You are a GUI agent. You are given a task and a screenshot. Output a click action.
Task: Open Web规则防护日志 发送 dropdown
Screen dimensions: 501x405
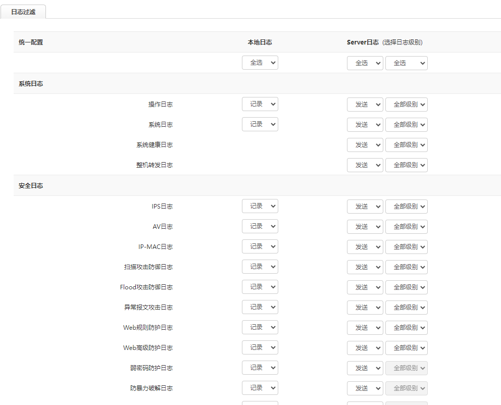coord(365,327)
